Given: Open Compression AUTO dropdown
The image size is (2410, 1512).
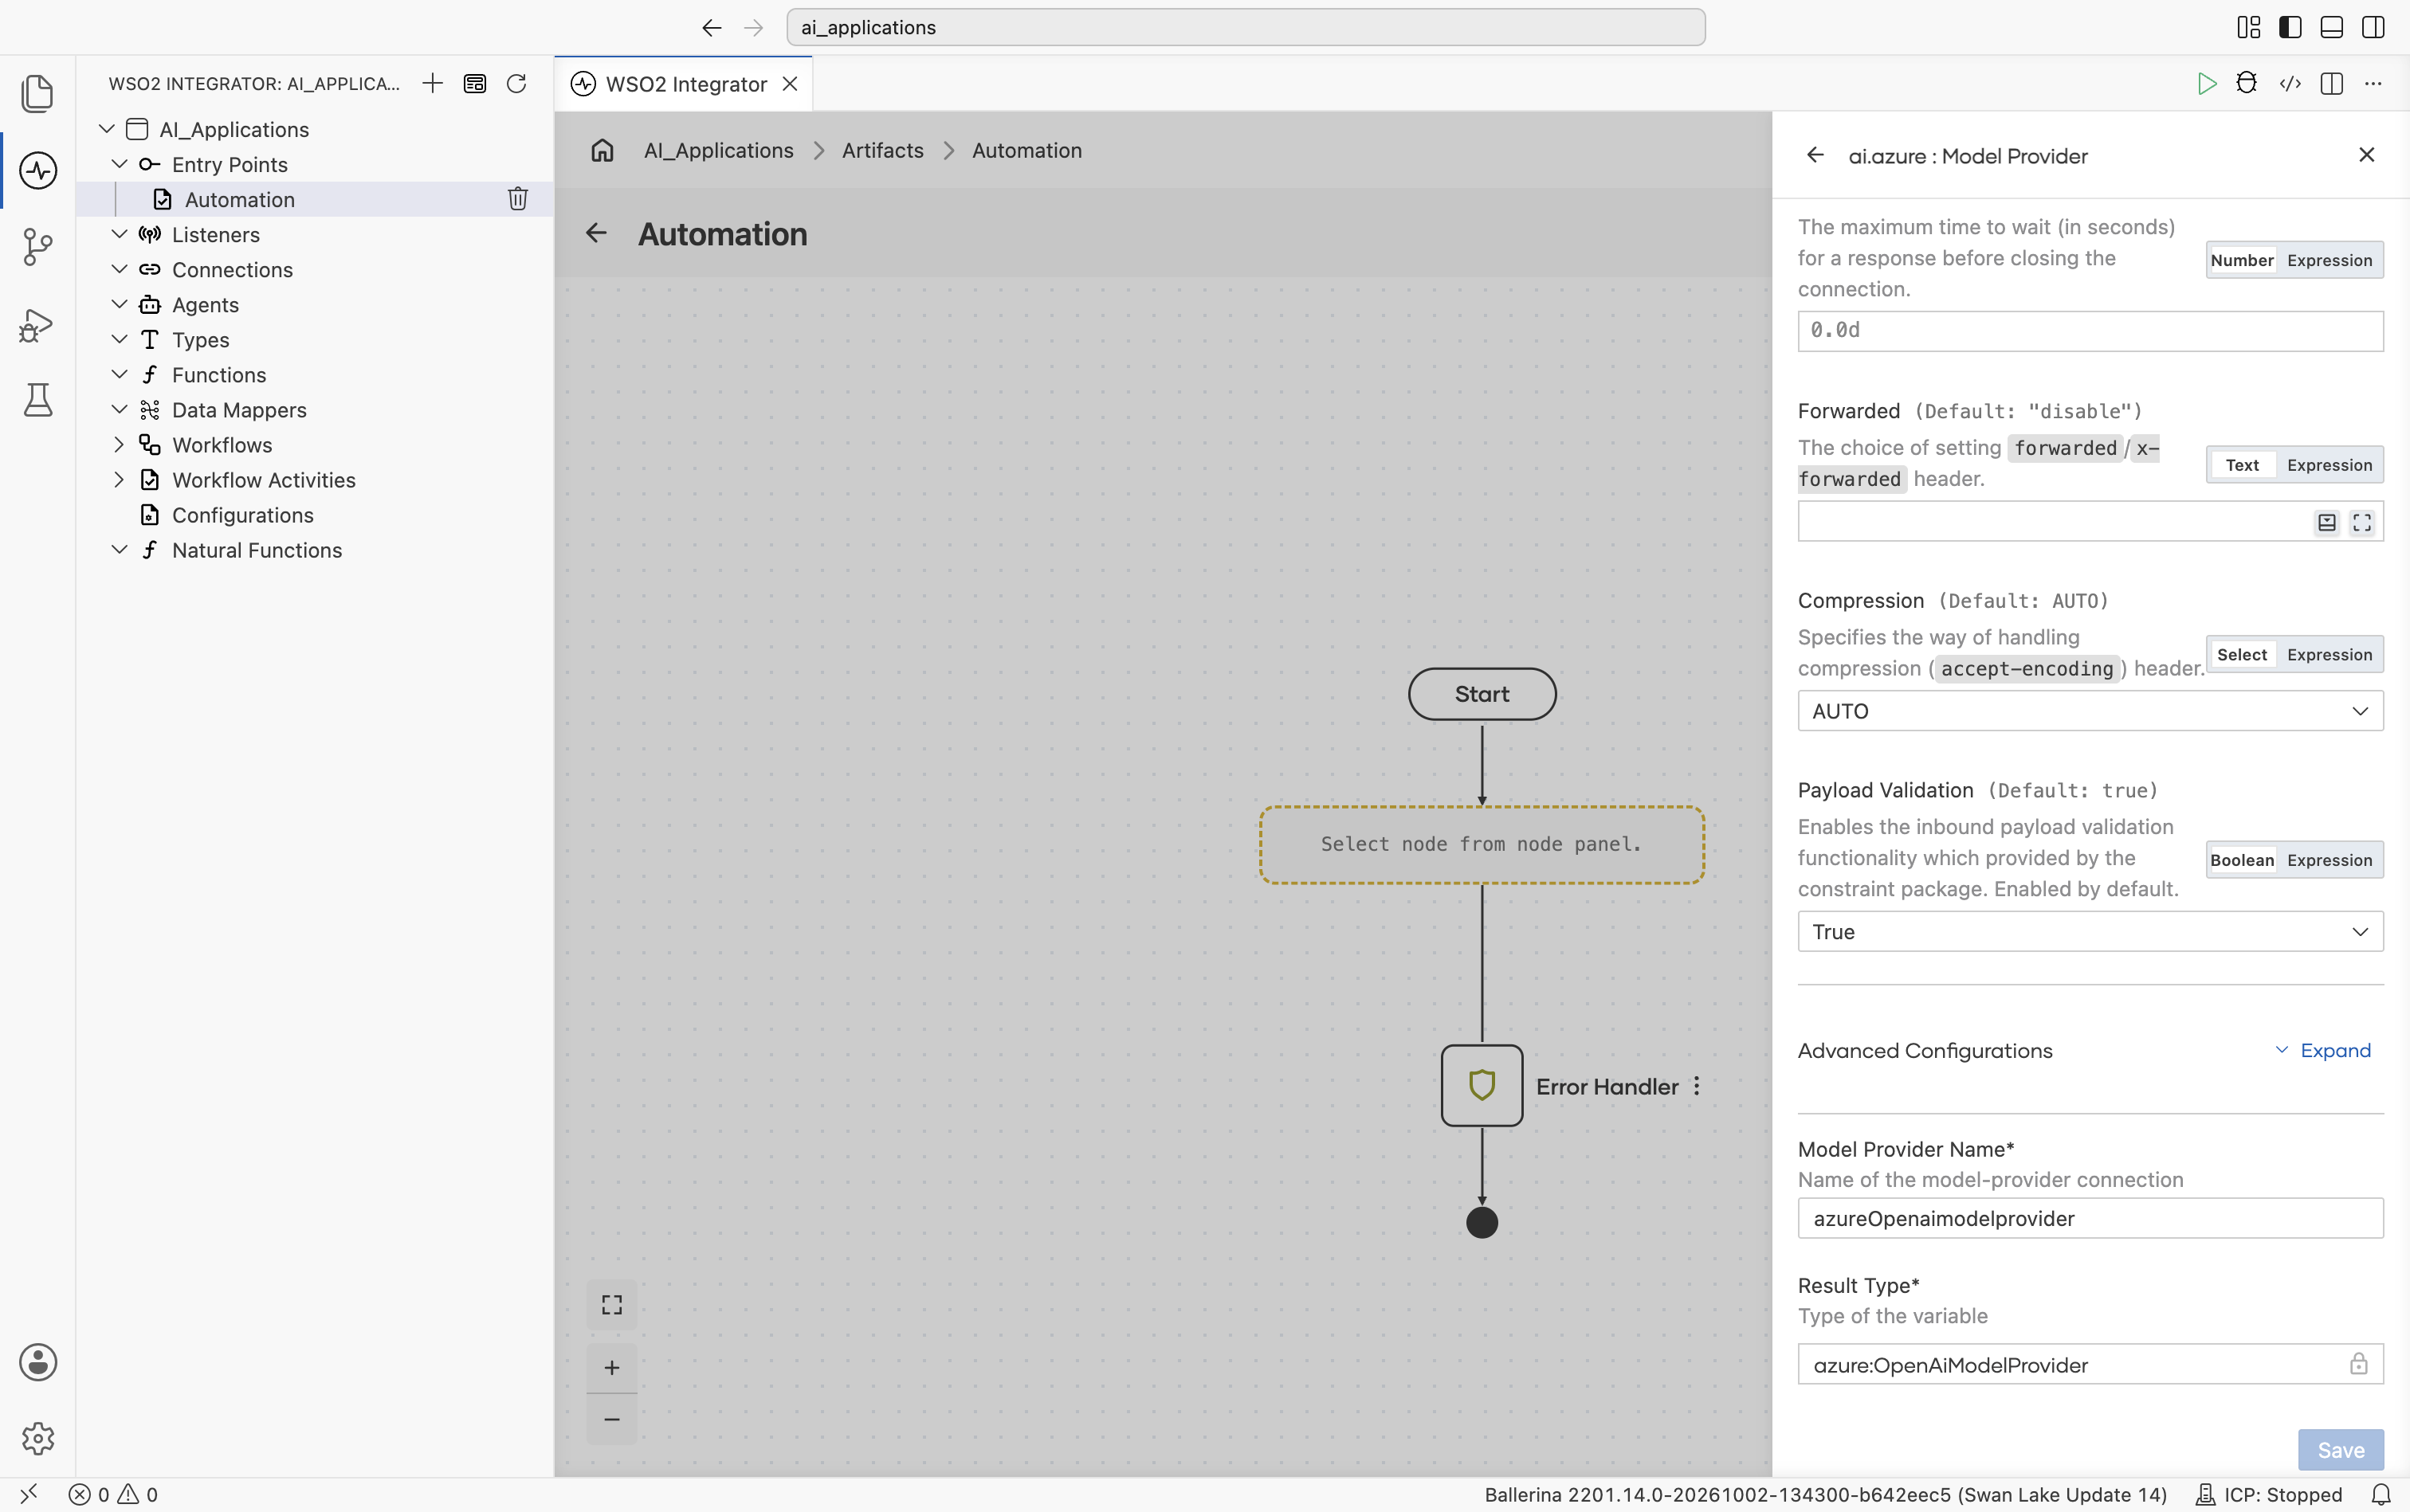Looking at the screenshot, I should point(2090,711).
